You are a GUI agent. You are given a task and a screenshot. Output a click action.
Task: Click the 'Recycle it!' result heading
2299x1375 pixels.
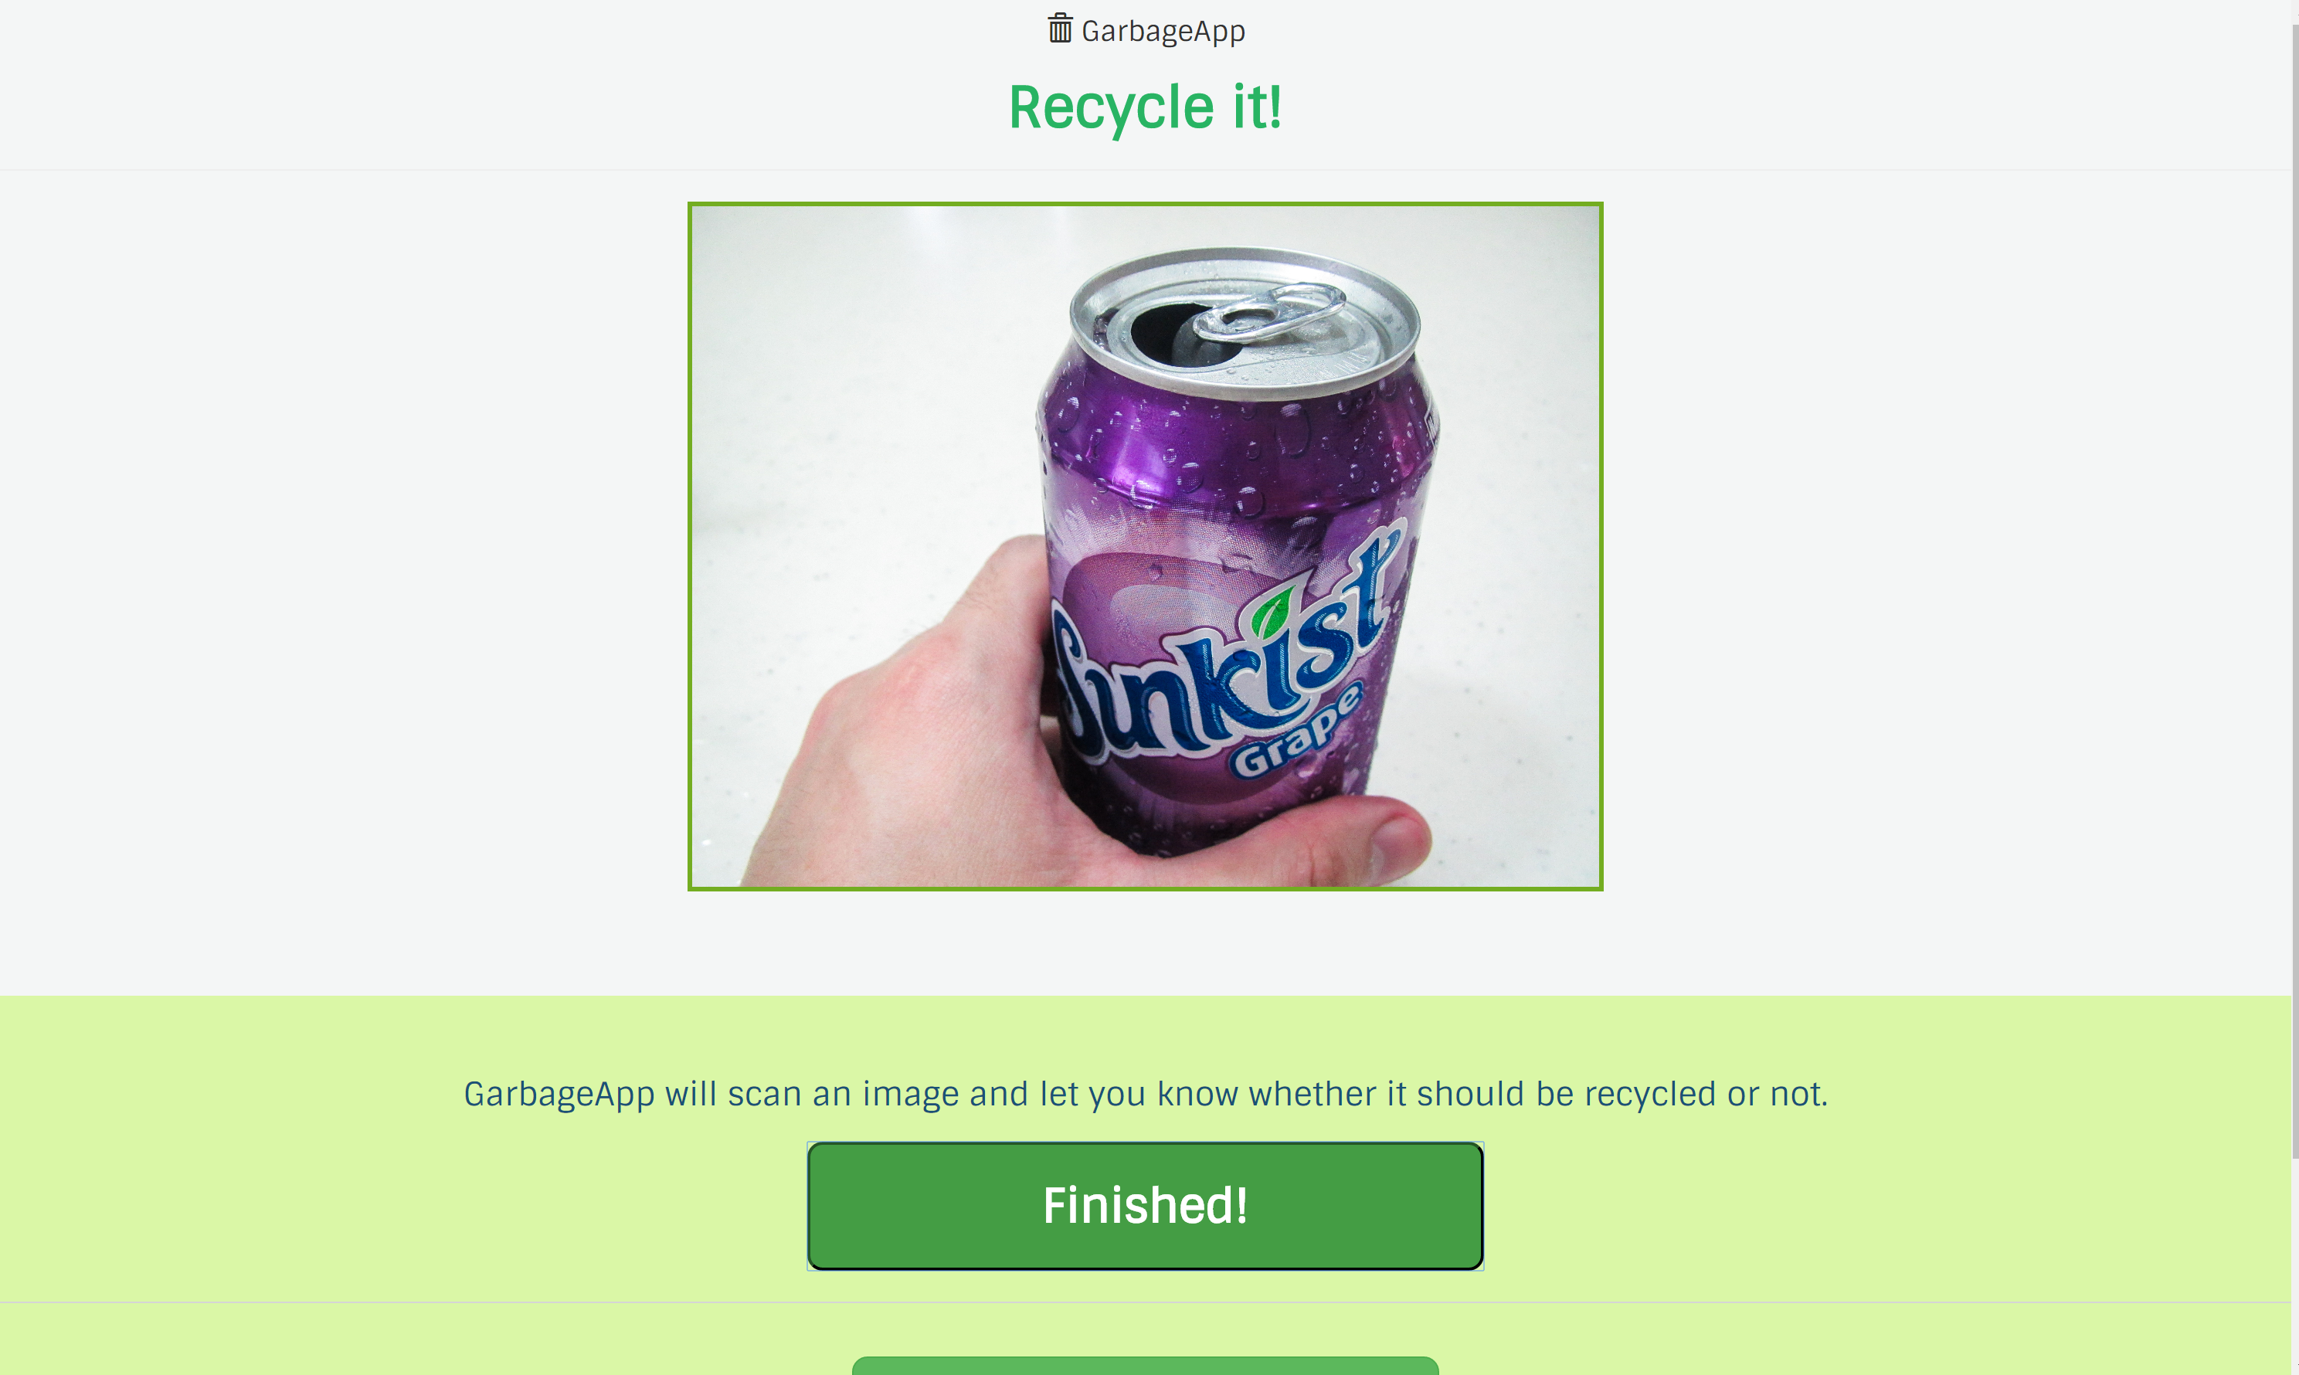1146,107
